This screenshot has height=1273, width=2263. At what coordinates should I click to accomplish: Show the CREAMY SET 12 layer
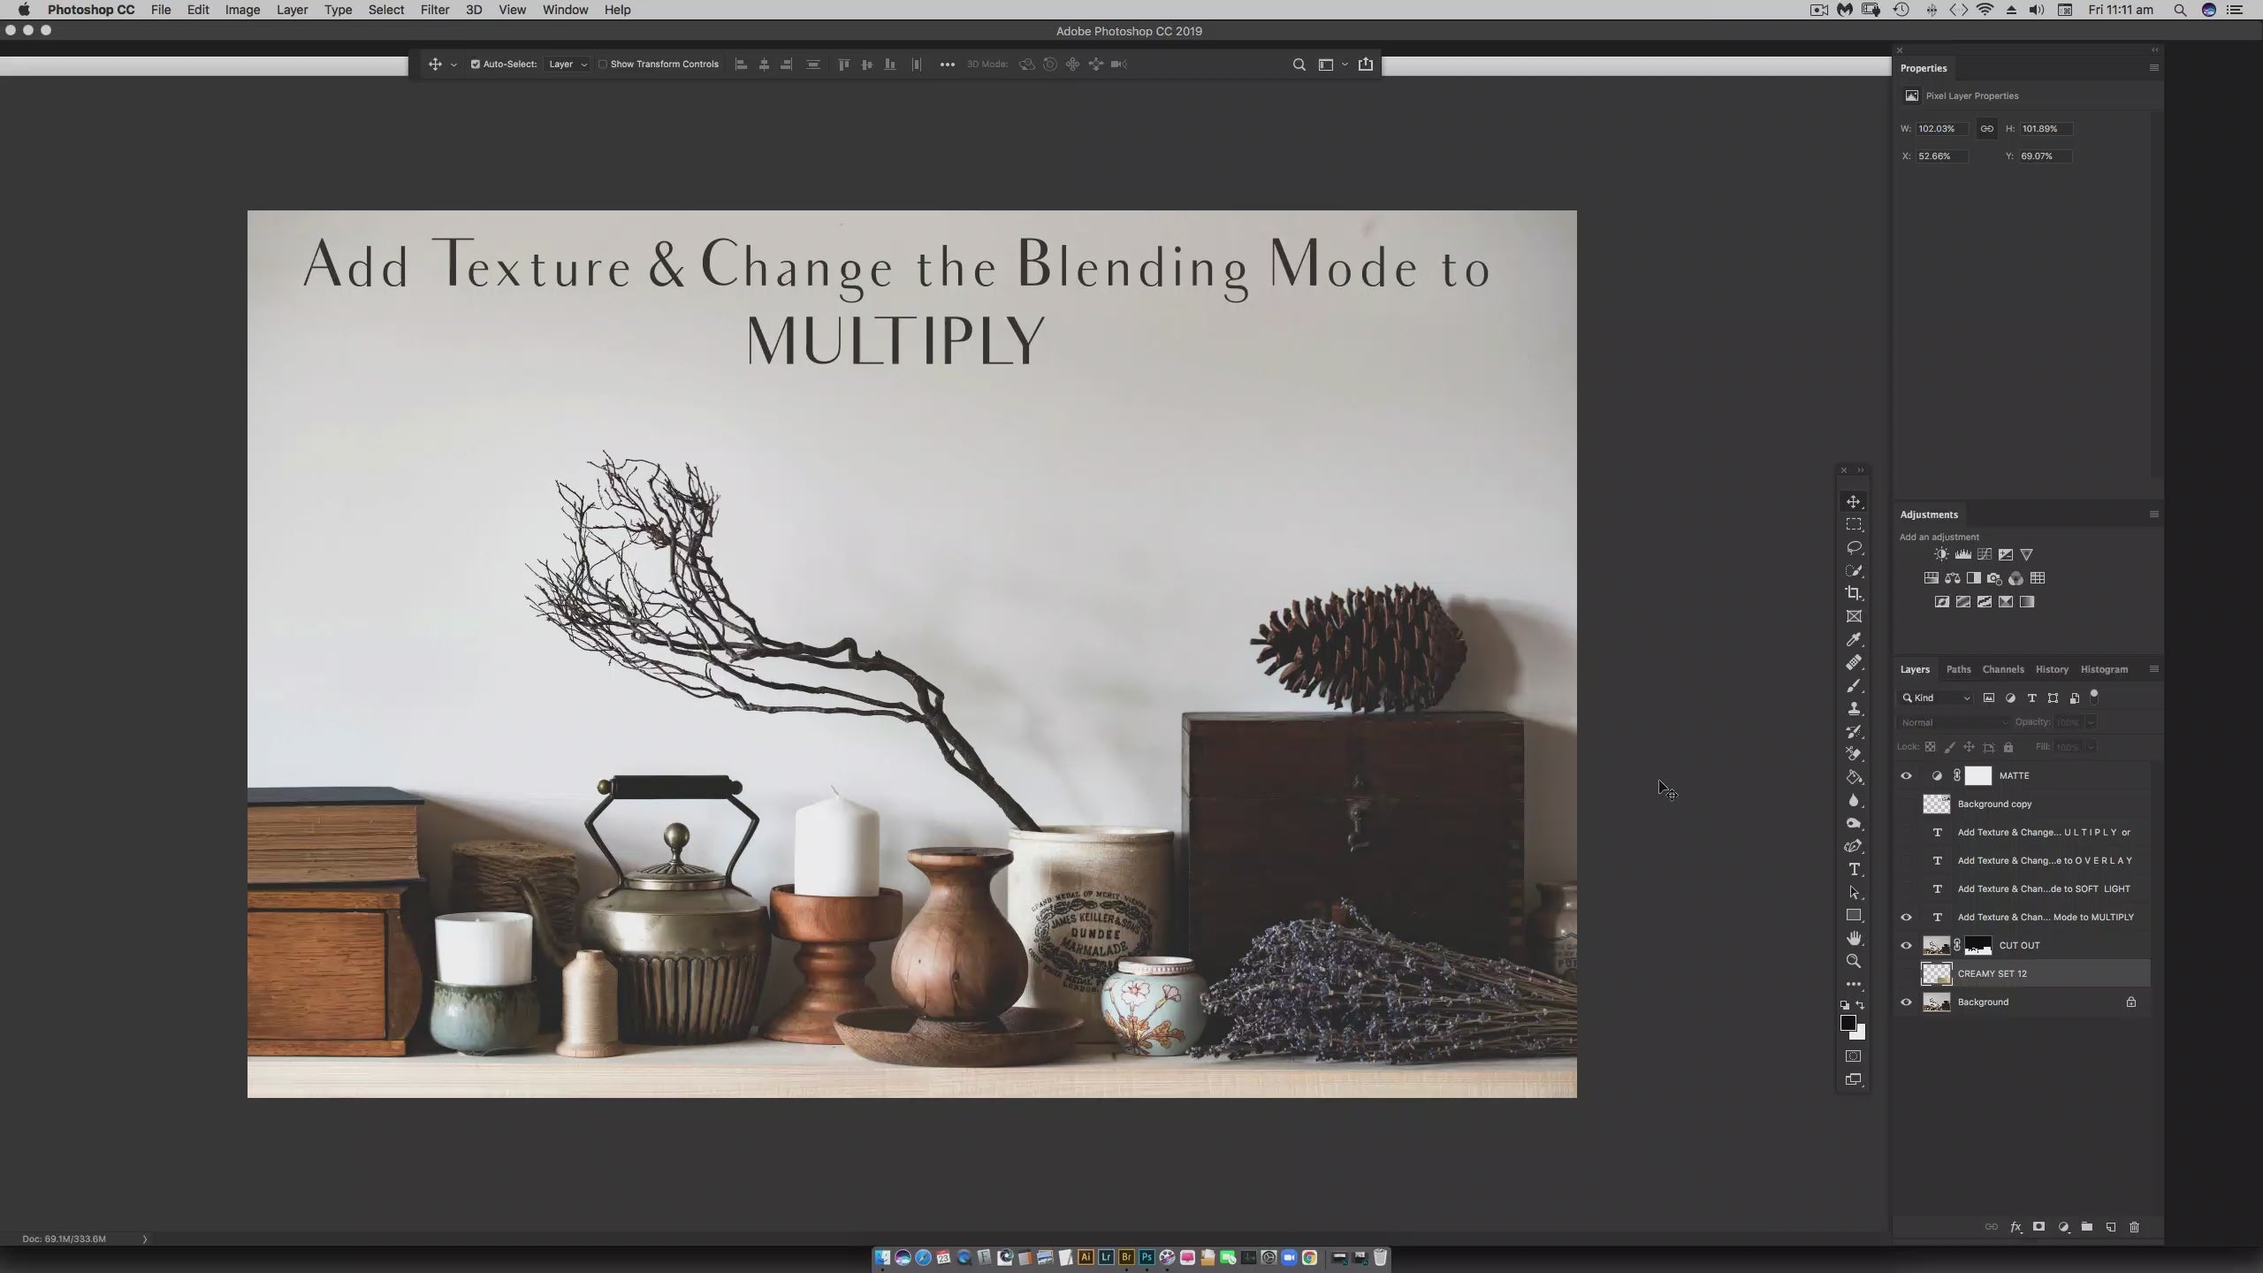pyautogui.click(x=1906, y=973)
